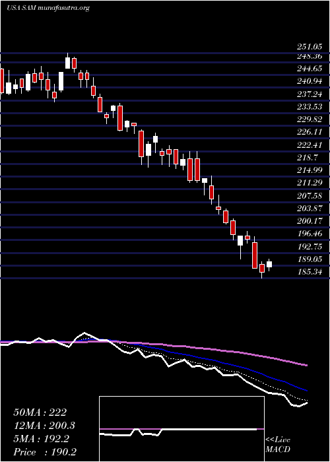Select the 237.24 price level label

point(309,94)
